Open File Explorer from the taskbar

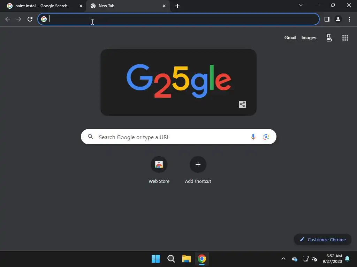point(187,259)
